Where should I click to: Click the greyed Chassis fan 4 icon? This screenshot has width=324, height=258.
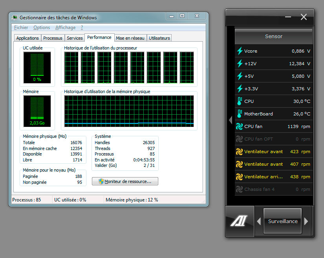pyautogui.click(x=239, y=189)
